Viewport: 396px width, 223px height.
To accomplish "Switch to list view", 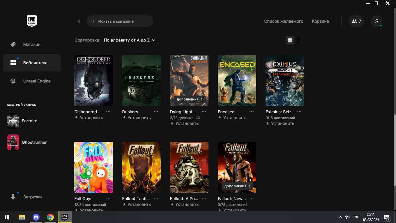I will [300, 40].
